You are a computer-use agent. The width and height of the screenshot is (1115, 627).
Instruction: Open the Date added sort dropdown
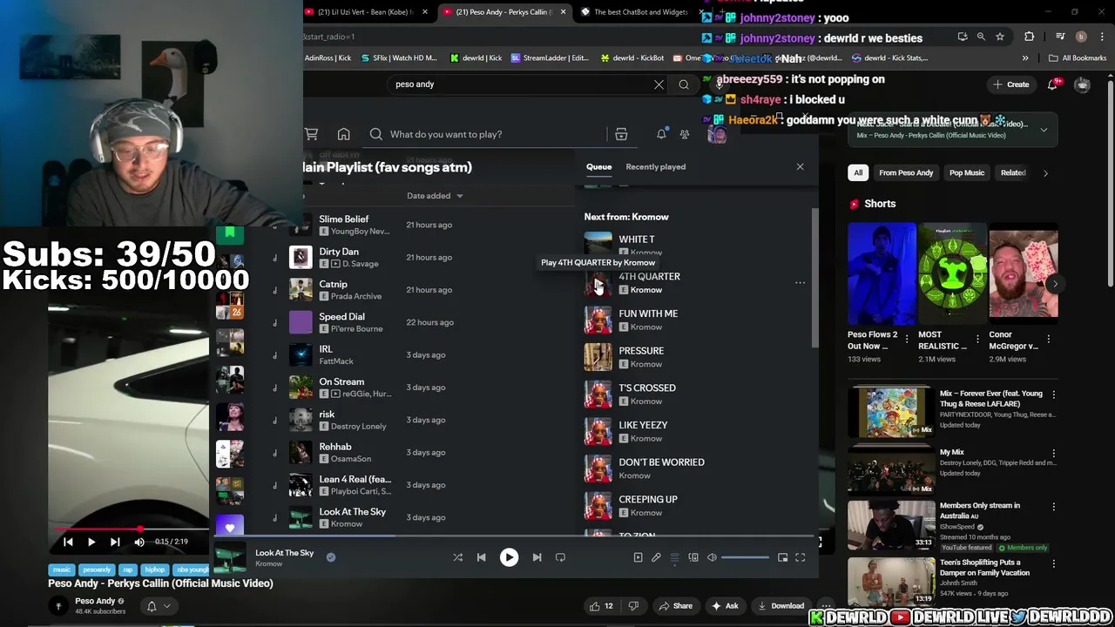pyautogui.click(x=435, y=196)
